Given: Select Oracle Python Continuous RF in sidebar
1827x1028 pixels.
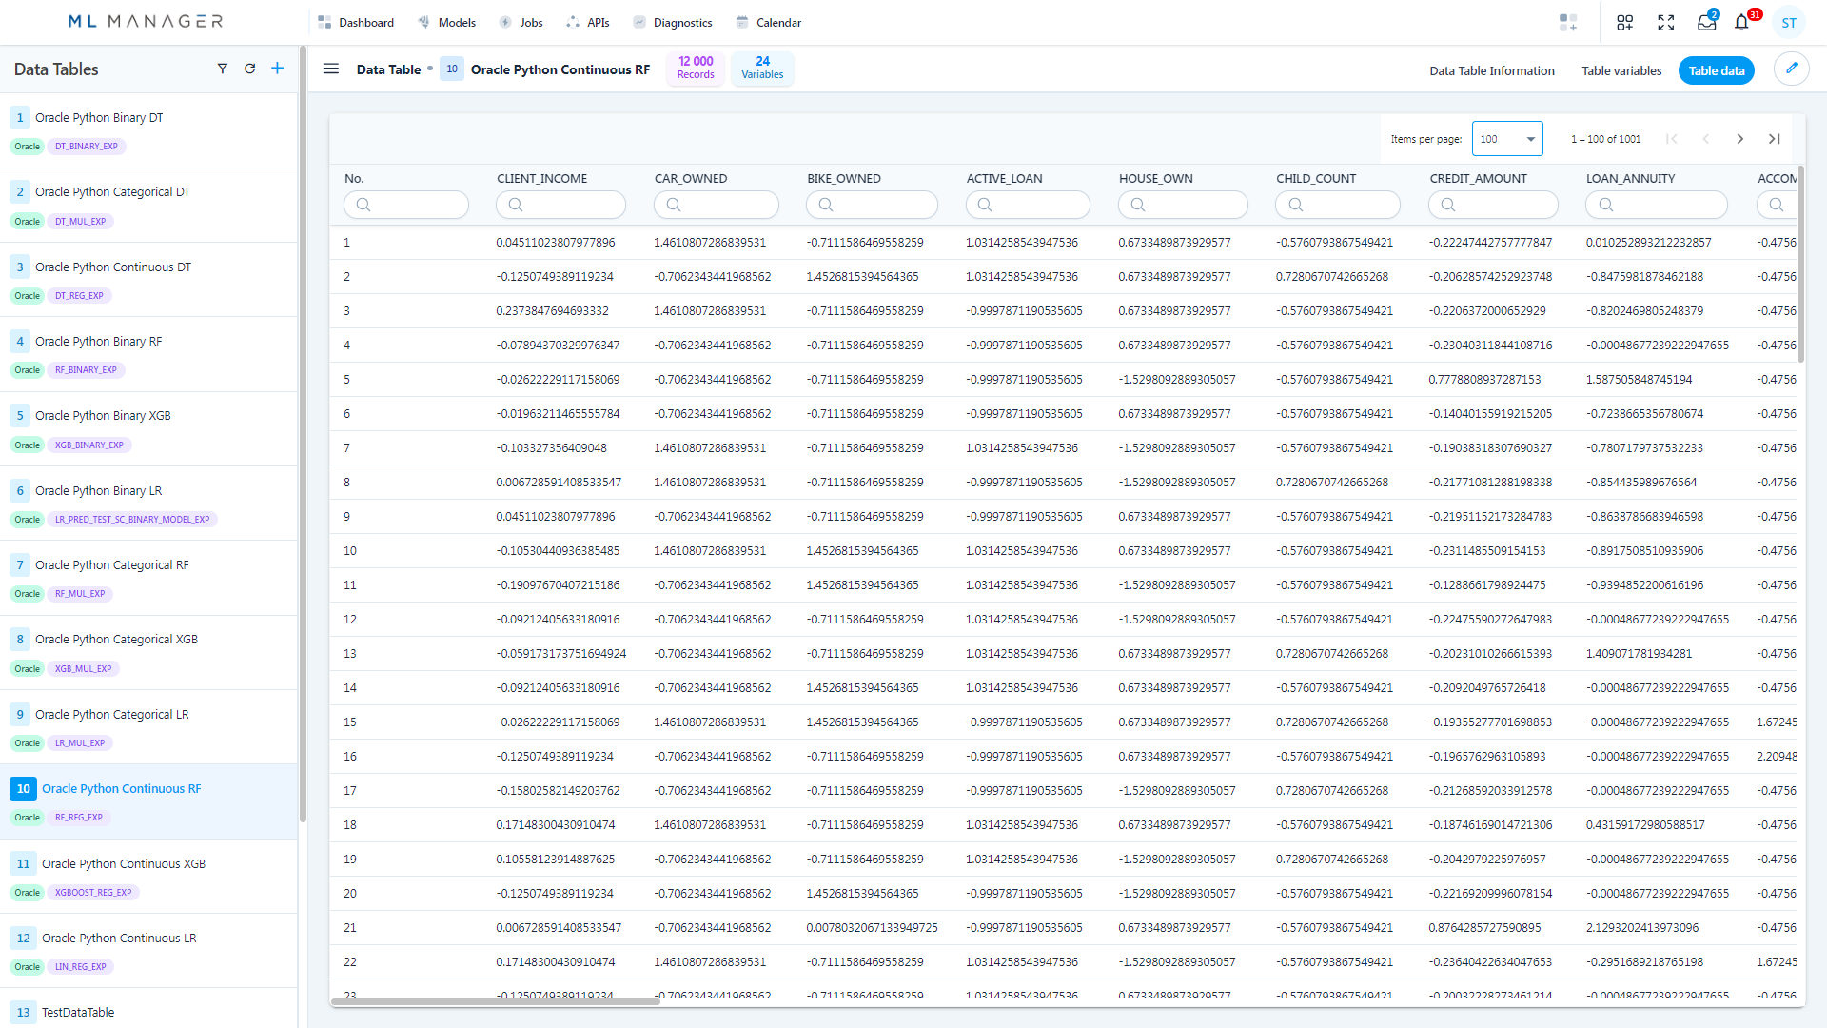Looking at the screenshot, I should (x=148, y=801).
